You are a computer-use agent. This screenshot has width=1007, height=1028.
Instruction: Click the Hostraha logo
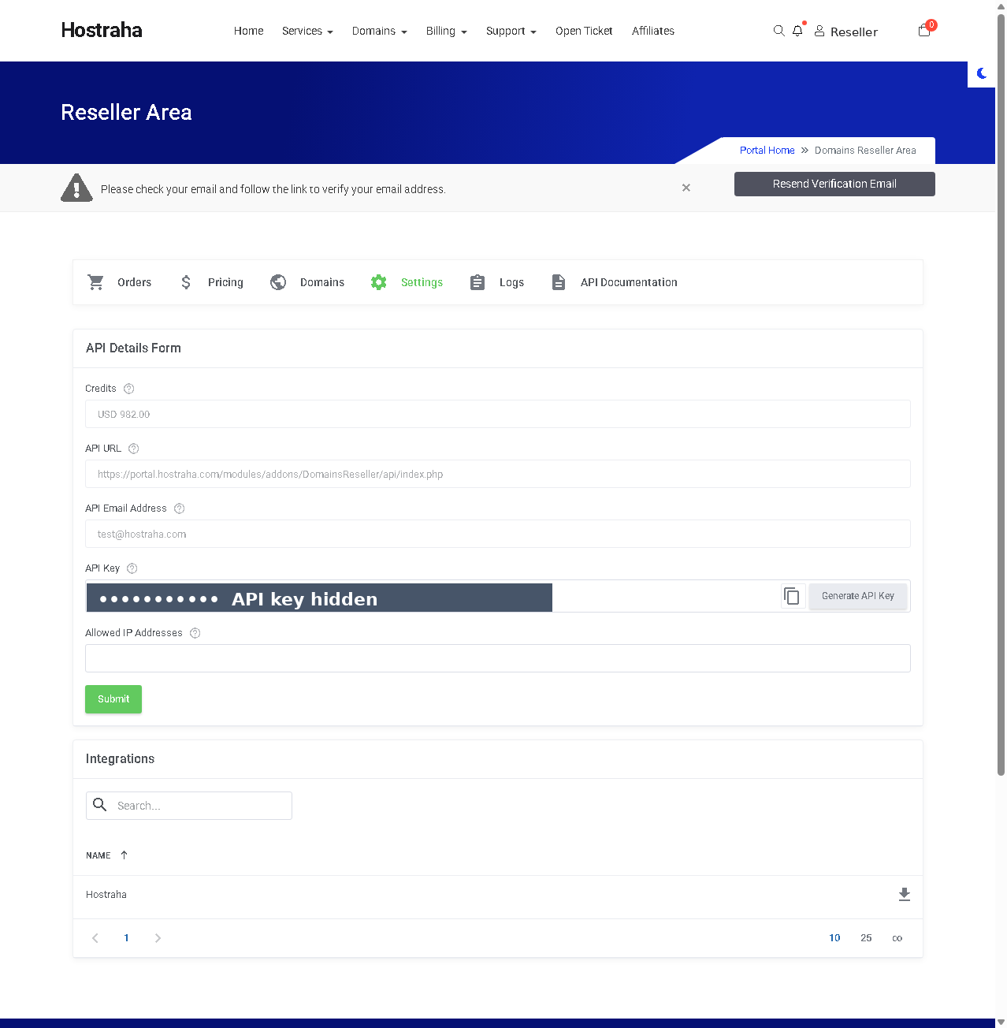(x=102, y=30)
